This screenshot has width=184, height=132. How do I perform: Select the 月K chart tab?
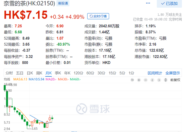pyautogui.click(x=48, y=73)
